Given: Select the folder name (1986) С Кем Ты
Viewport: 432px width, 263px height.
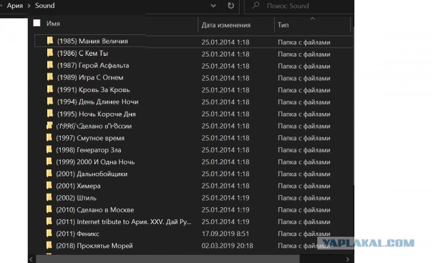Looking at the screenshot, I should (82, 53).
